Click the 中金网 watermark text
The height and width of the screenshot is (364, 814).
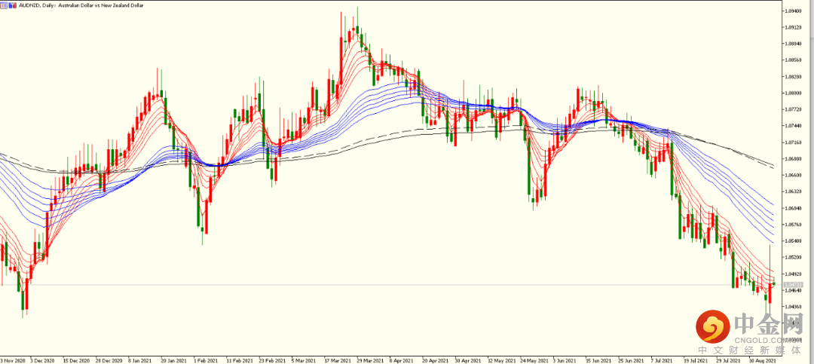[x=770, y=324]
